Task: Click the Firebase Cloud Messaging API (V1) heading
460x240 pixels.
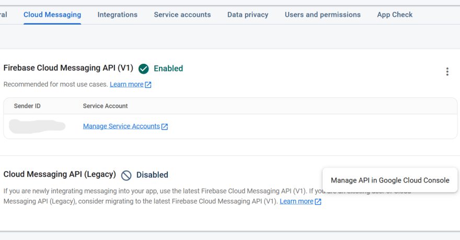Action: (68, 68)
